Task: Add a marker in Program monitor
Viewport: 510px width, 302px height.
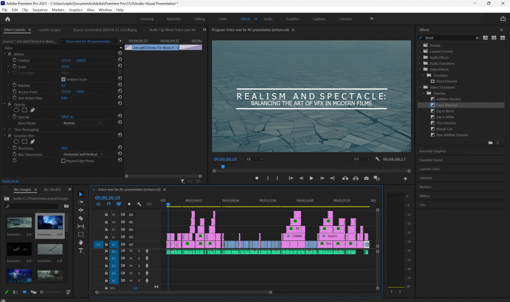Action: point(256,178)
